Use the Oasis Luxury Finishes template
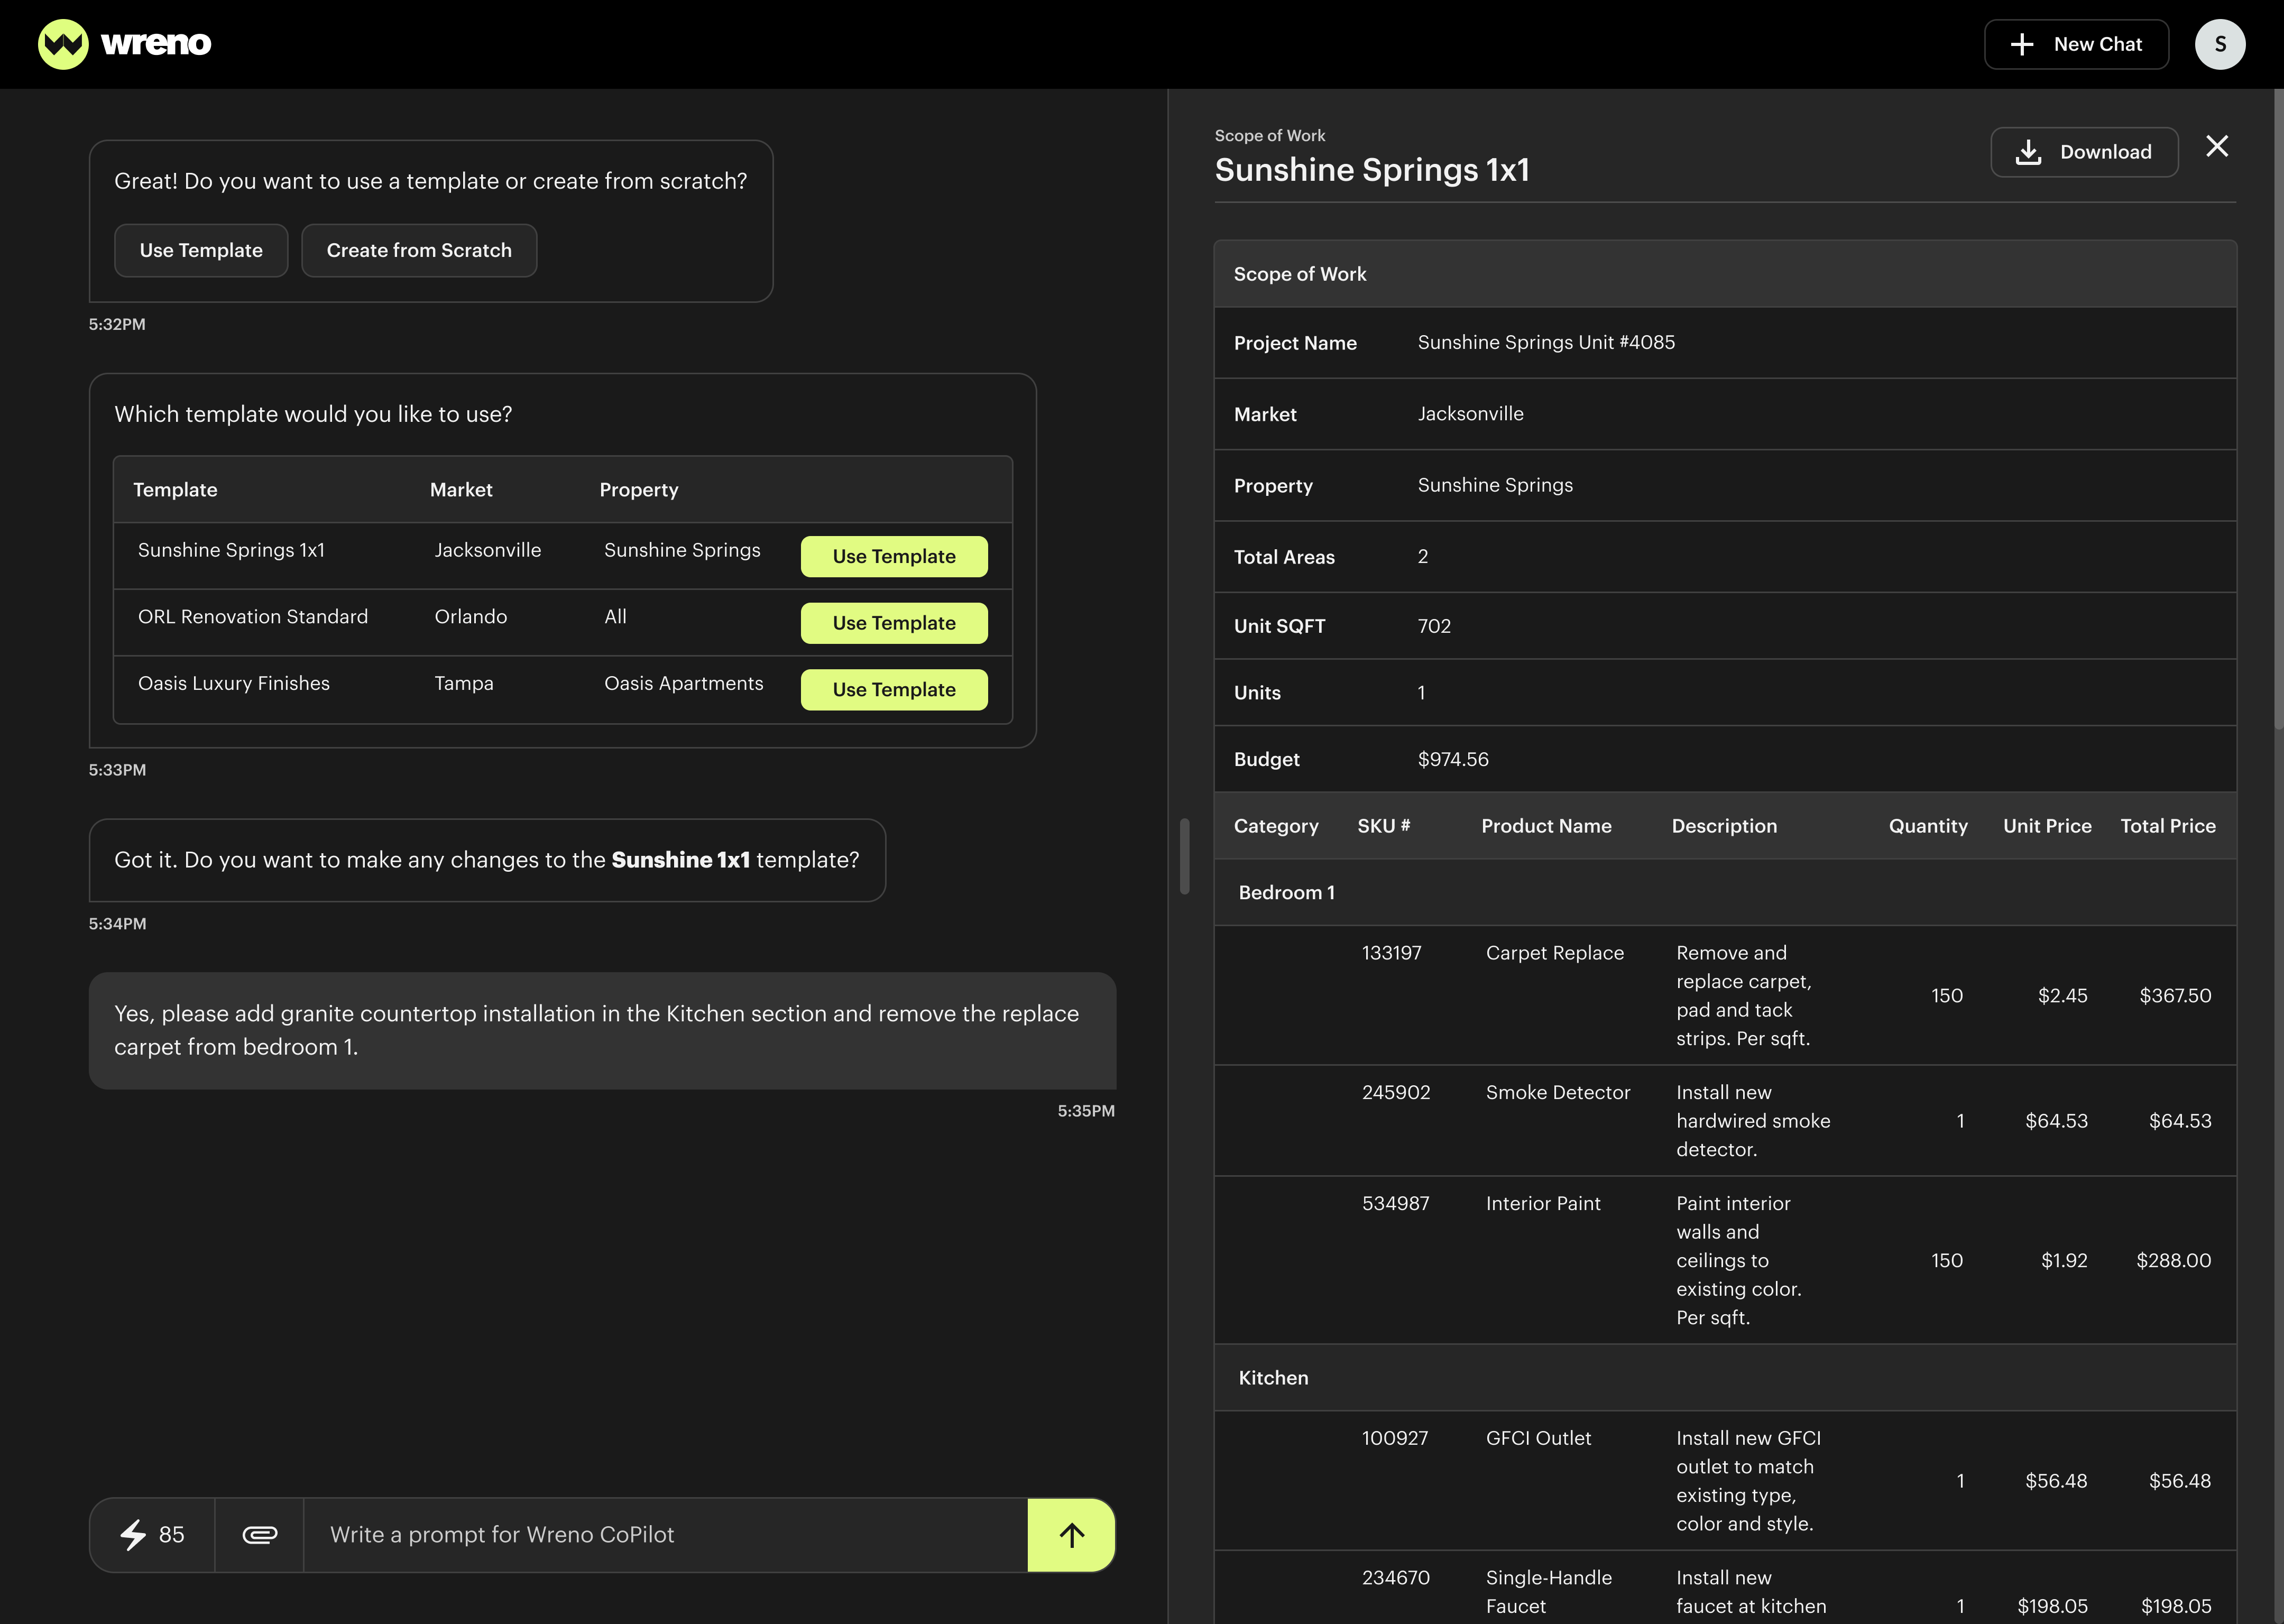Screen dimensions: 2284x1624 pyautogui.click(x=894, y=690)
